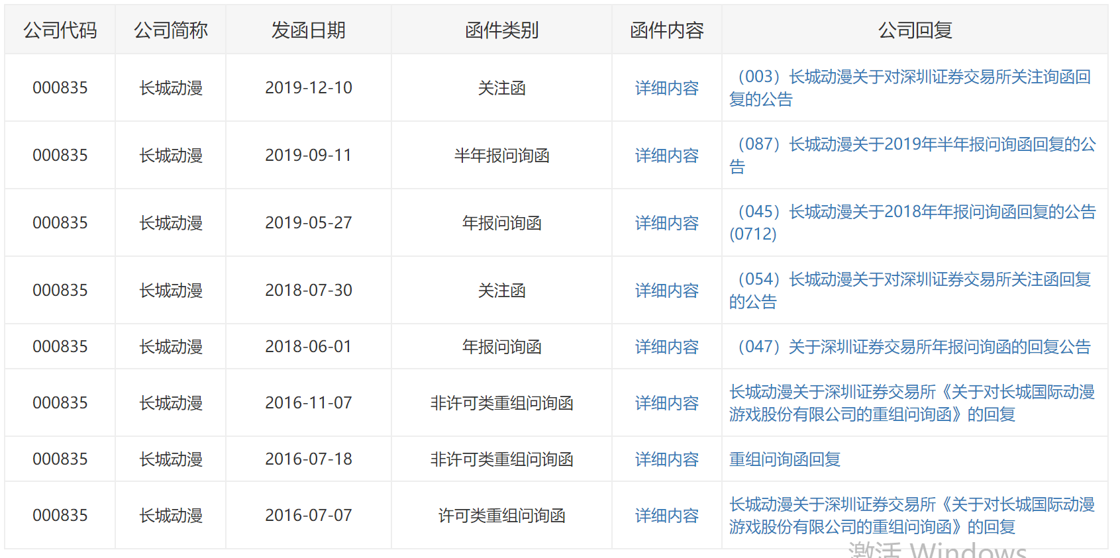The width and height of the screenshot is (1120, 558).
Task: Select 非许可类重组问询函 in the 2016-07-18 row
Action: click(502, 459)
